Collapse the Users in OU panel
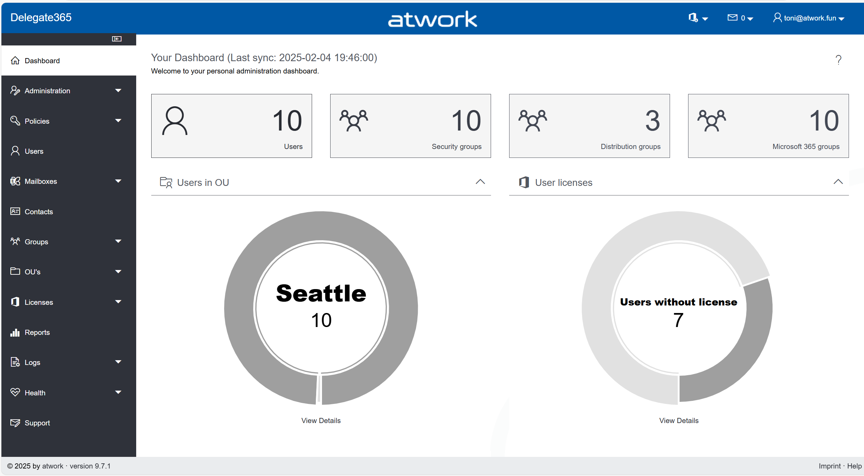 (480, 182)
